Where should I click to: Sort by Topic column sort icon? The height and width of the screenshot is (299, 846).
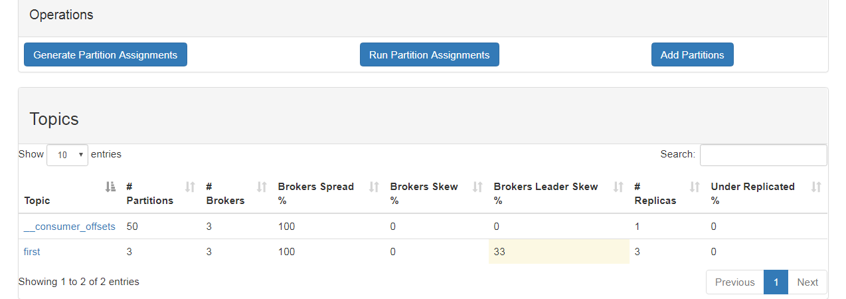[x=111, y=187]
